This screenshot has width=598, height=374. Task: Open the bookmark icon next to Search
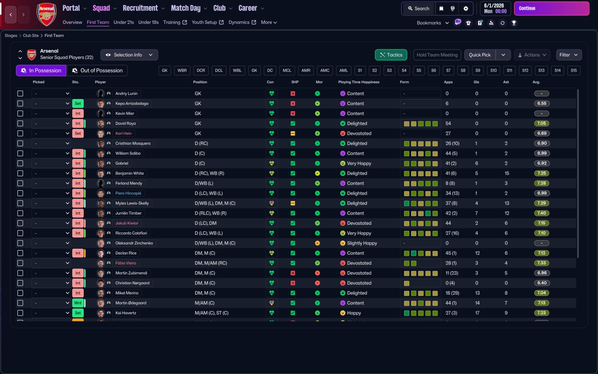(x=441, y=8)
